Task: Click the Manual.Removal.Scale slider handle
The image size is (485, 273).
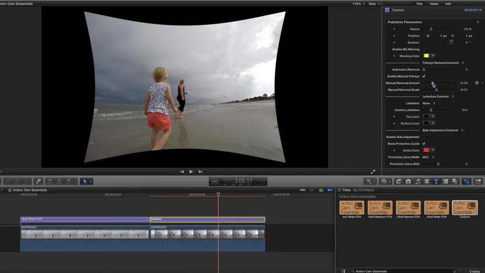Action: click(x=436, y=90)
